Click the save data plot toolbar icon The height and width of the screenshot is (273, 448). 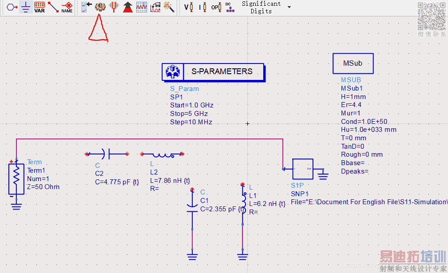click(x=155, y=7)
